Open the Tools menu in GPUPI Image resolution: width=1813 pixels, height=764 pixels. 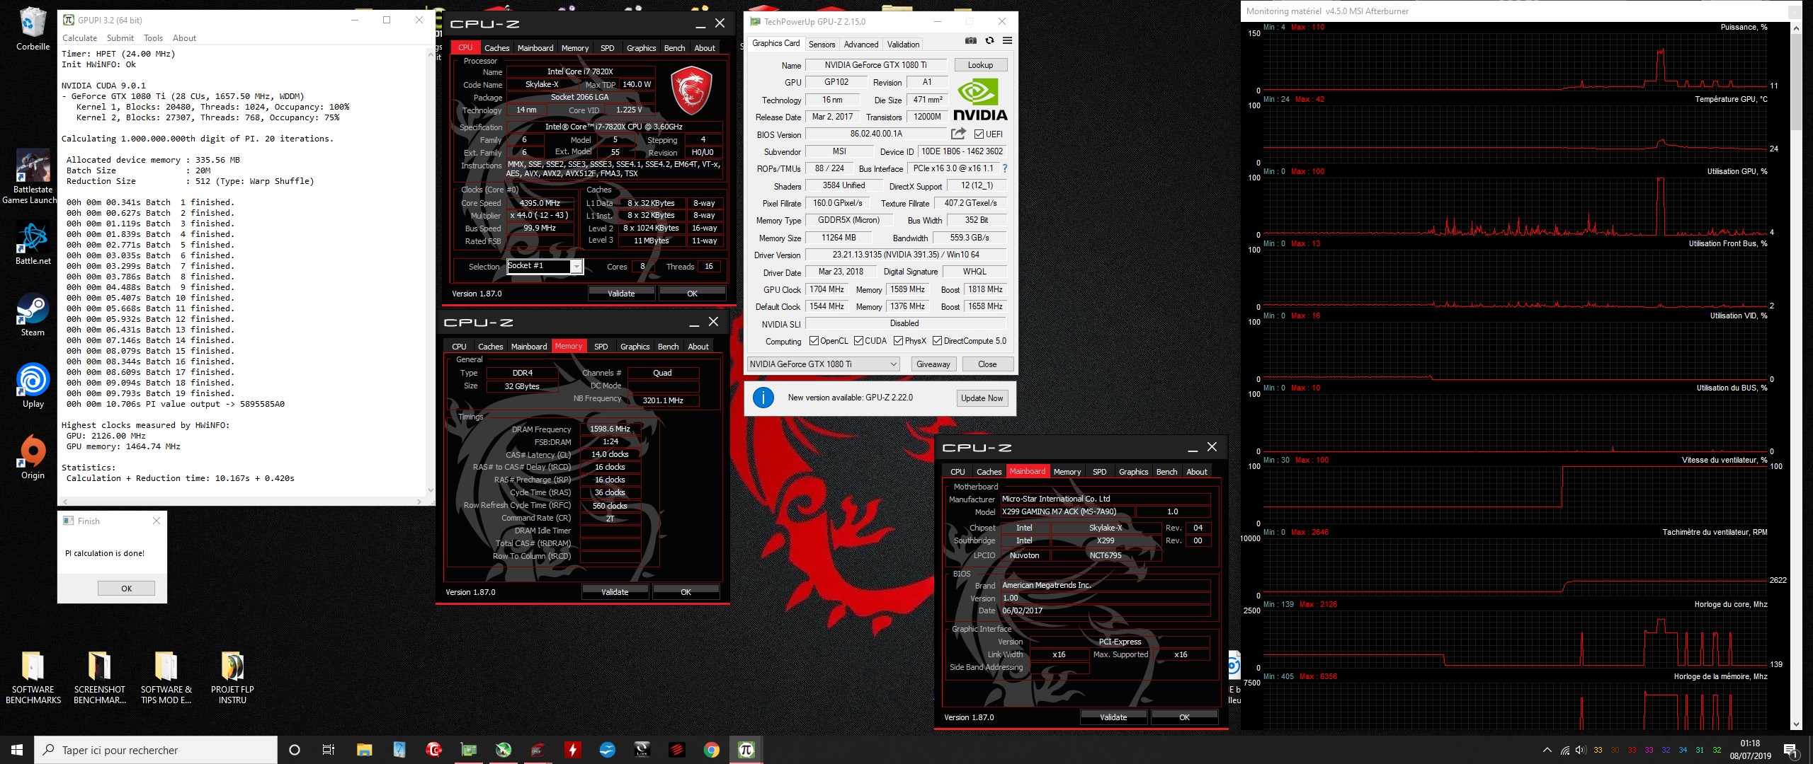click(x=153, y=38)
